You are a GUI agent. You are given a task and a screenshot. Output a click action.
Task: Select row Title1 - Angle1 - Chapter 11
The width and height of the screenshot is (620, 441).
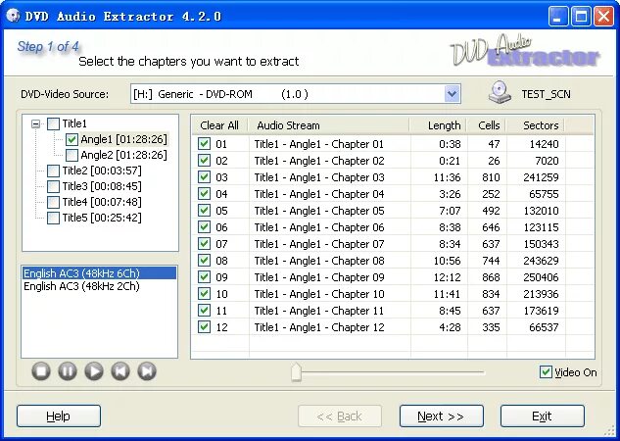pyautogui.click(x=393, y=310)
